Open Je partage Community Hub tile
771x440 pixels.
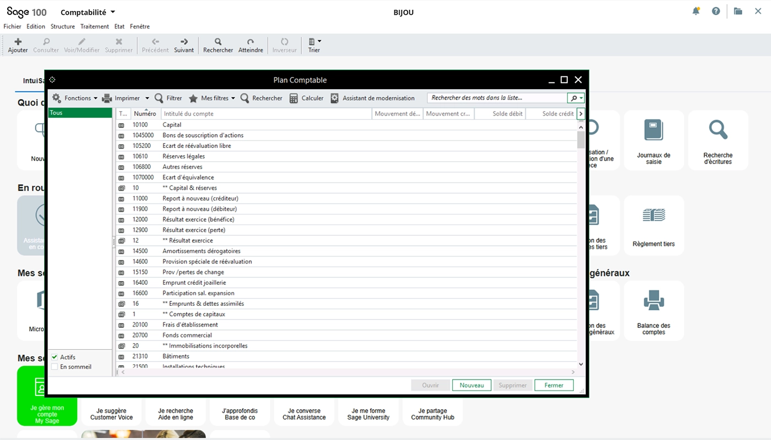(433, 413)
